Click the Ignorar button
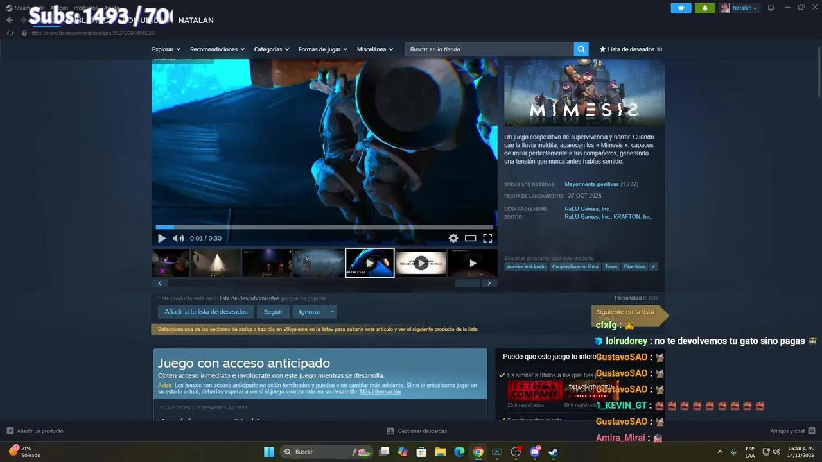Screen dimensions: 822x462 pyautogui.click(x=310, y=312)
